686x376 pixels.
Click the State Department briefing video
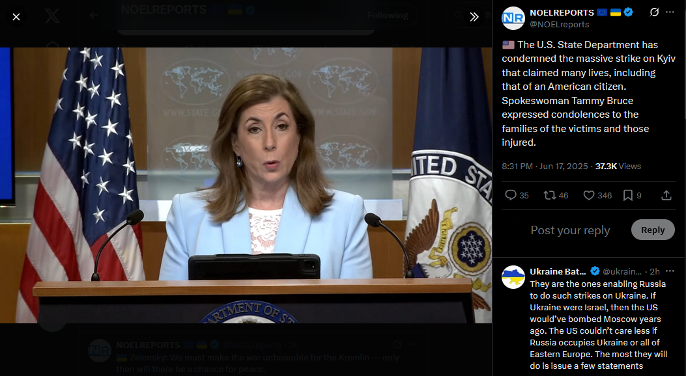(x=246, y=185)
